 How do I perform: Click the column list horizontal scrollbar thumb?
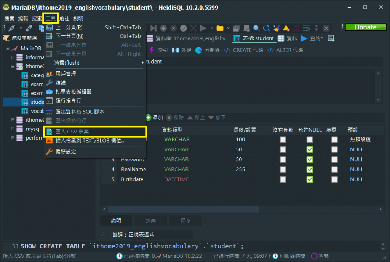pos(183,210)
